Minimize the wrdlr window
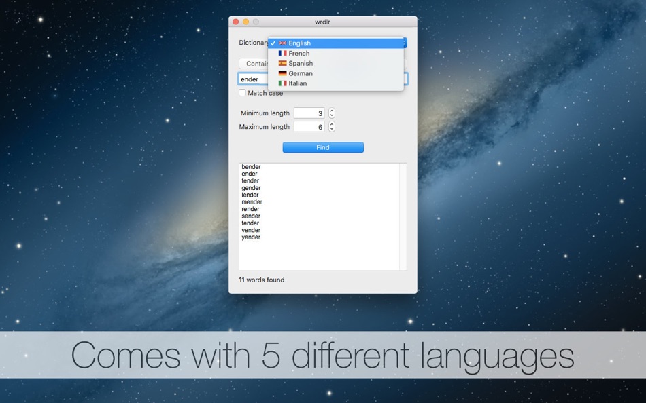 [245, 22]
